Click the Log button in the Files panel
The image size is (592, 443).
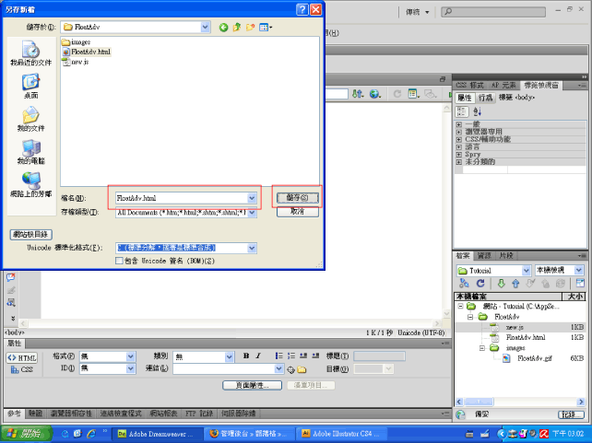pos(571,414)
